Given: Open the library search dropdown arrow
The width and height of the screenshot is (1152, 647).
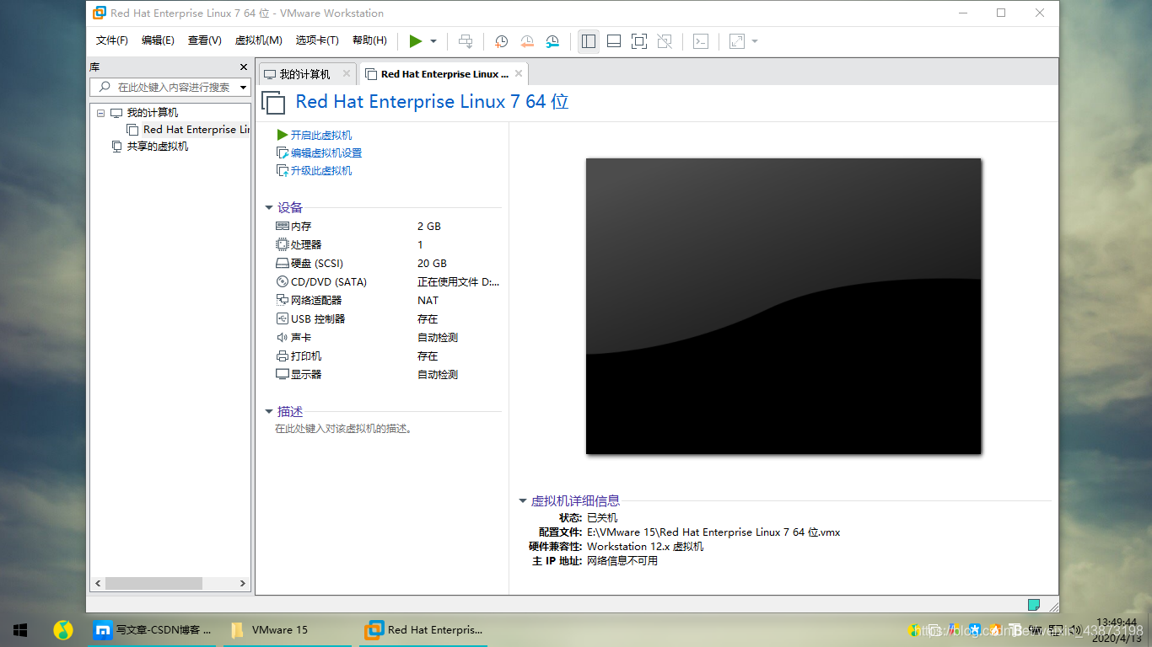Looking at the screenshot, I should coord(244,87).
